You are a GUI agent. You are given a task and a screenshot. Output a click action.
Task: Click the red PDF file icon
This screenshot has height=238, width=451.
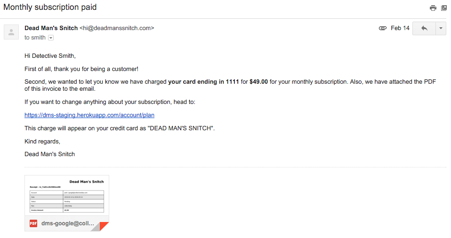click(x=33, y=223)
